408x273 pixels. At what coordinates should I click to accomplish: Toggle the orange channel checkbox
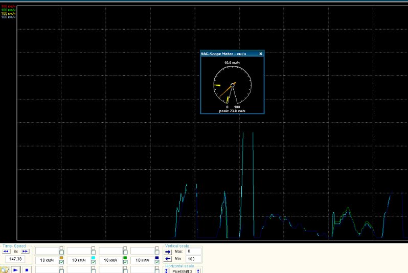[61, 262]
